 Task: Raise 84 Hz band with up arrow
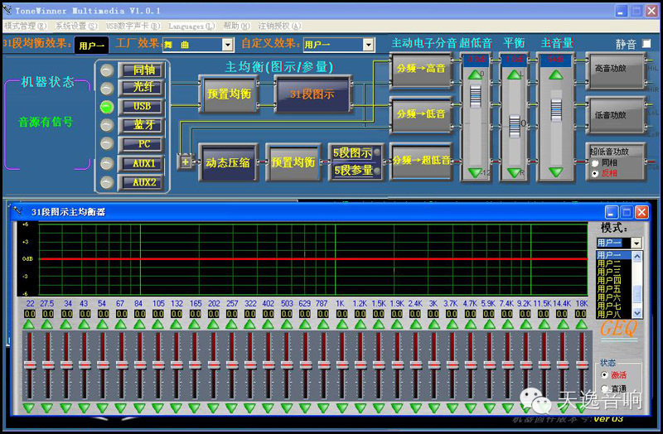point(139,325)
